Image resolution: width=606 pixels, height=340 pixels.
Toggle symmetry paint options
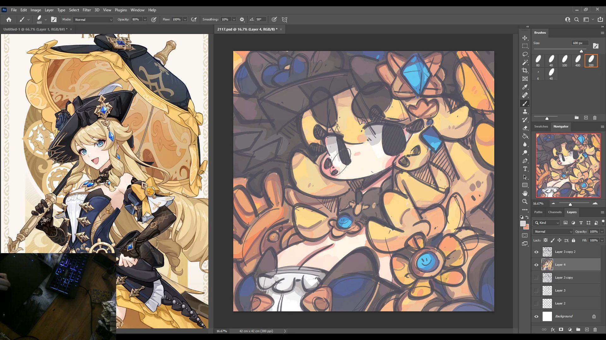coord(284,20)
